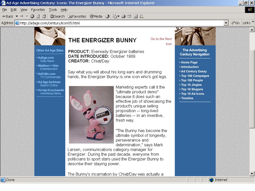Screen dimensions: 255x191
Task: Print the page with the Print icon
Action: [124, 16]
